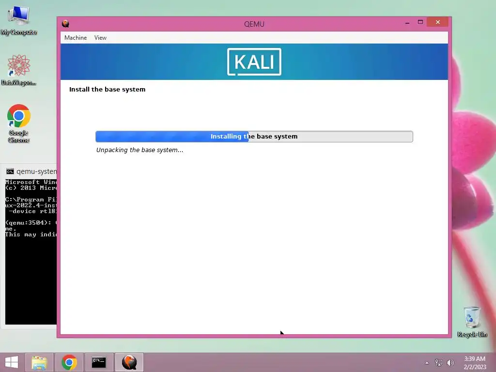Click the QEMU window title text
The height and width of the screenshot is (372, 496).
(x=254, y=24)
